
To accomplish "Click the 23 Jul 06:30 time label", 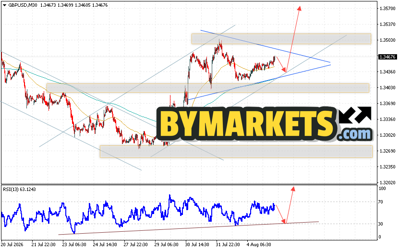I will [x=74, y=245].
